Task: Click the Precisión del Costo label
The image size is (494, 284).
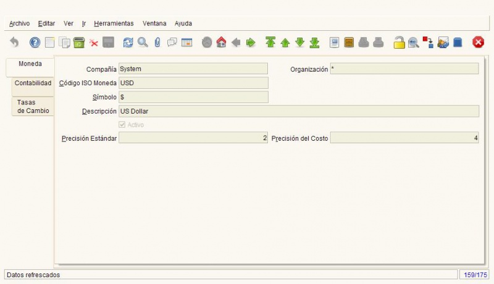Action: (x=299, y=138)
